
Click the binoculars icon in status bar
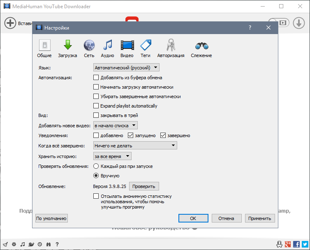pyautogui.click(x=49, y=244)
